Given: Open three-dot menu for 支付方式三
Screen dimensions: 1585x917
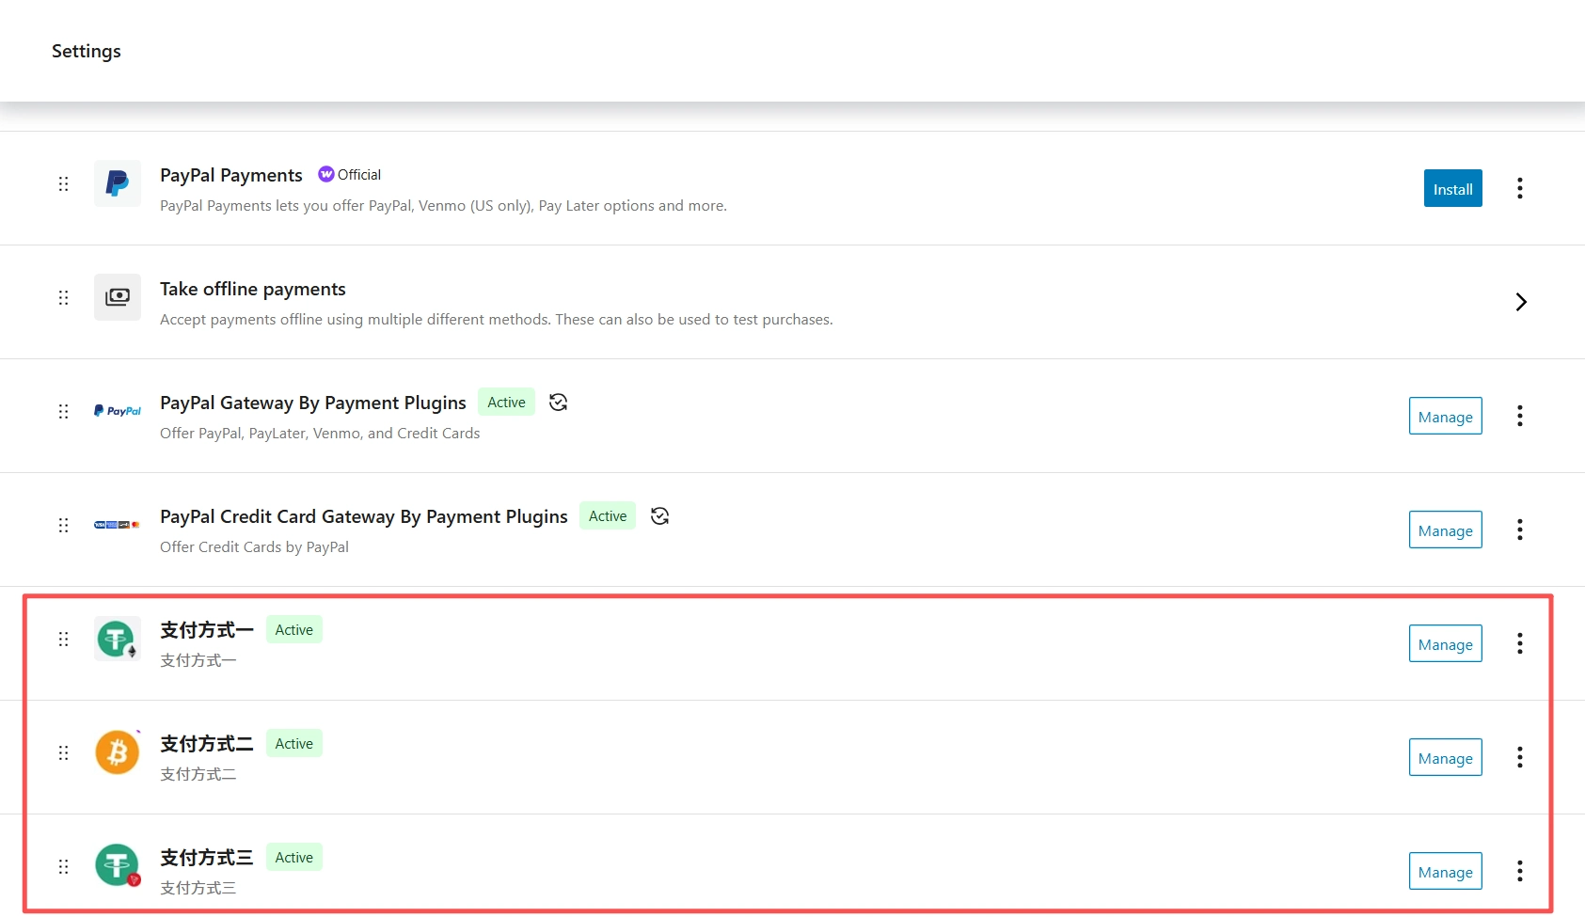Looking at the screenshot, I should 1519,871.
